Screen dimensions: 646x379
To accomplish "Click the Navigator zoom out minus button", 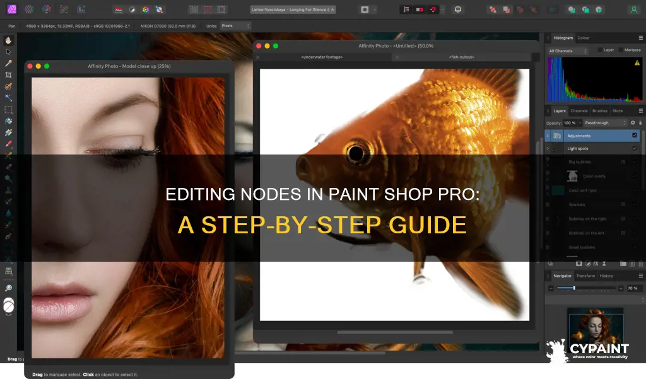I will click(x=551, y=288).
